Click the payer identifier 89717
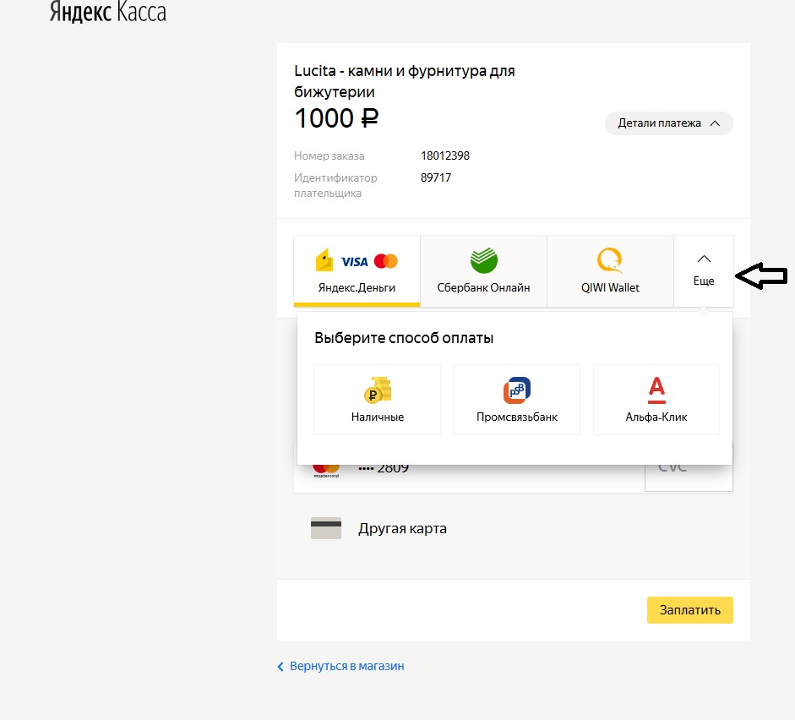This screenshot has width=795, height=720. 436,177
